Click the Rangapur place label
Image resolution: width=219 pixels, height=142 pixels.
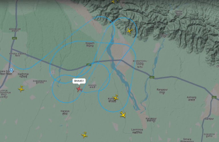pos(162,91)
